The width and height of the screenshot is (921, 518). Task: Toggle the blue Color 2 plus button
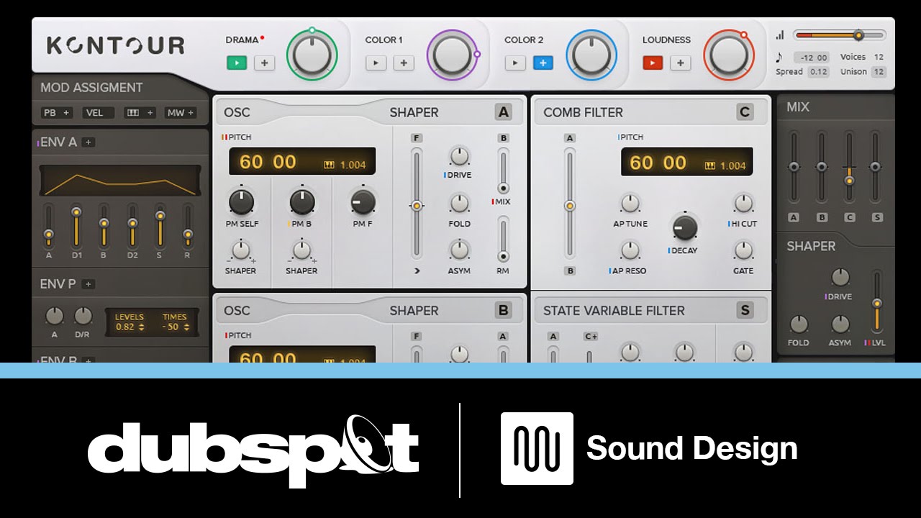click(x=543, y=63)
